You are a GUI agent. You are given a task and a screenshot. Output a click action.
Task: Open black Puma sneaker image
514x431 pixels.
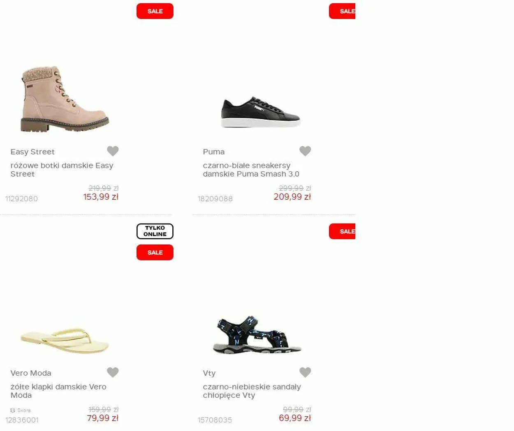(261, 112)
